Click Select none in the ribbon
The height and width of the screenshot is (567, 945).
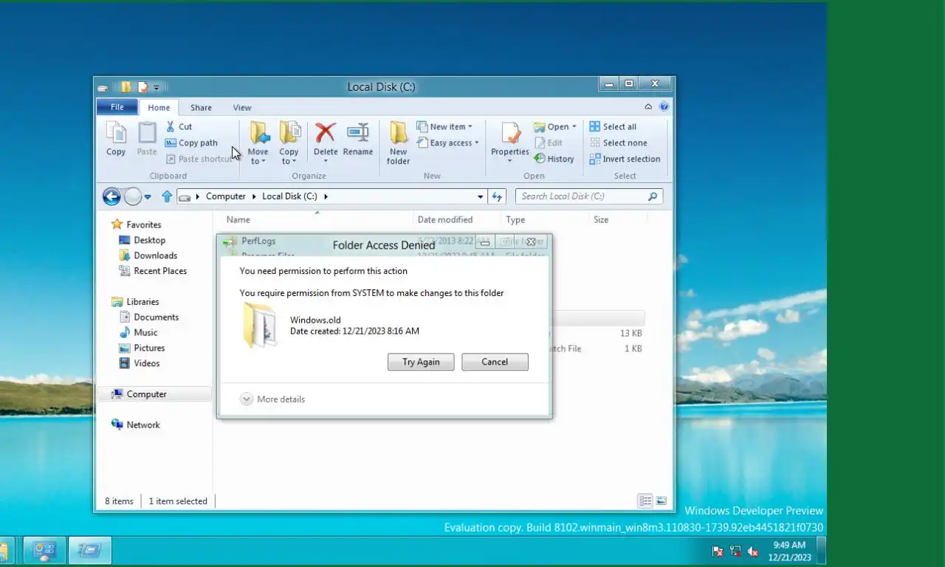618,142
